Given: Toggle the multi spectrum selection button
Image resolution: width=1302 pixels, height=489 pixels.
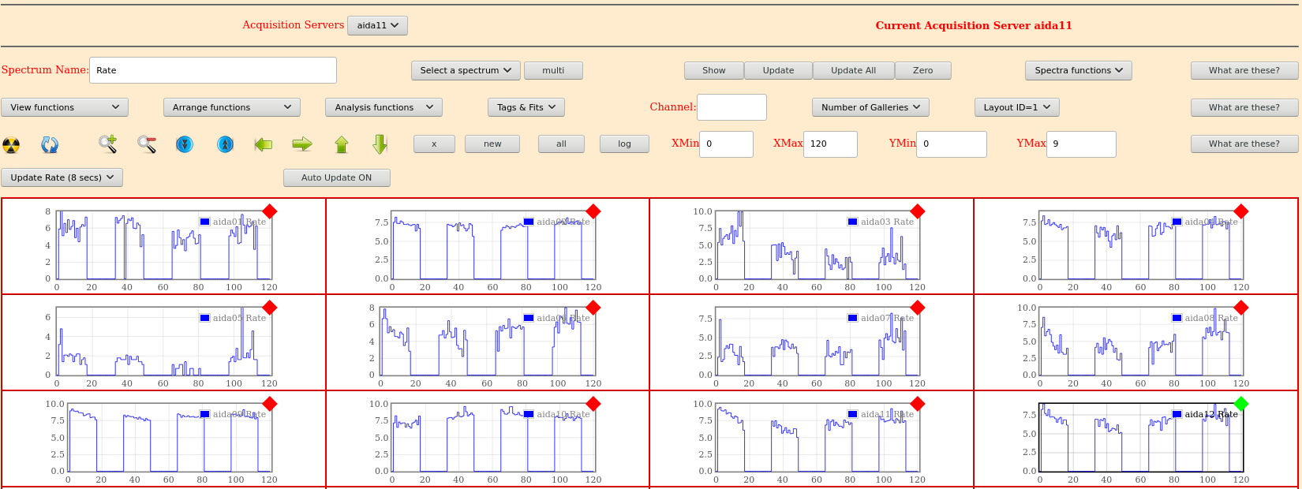Looking at the screenshot, I should 553,70.
